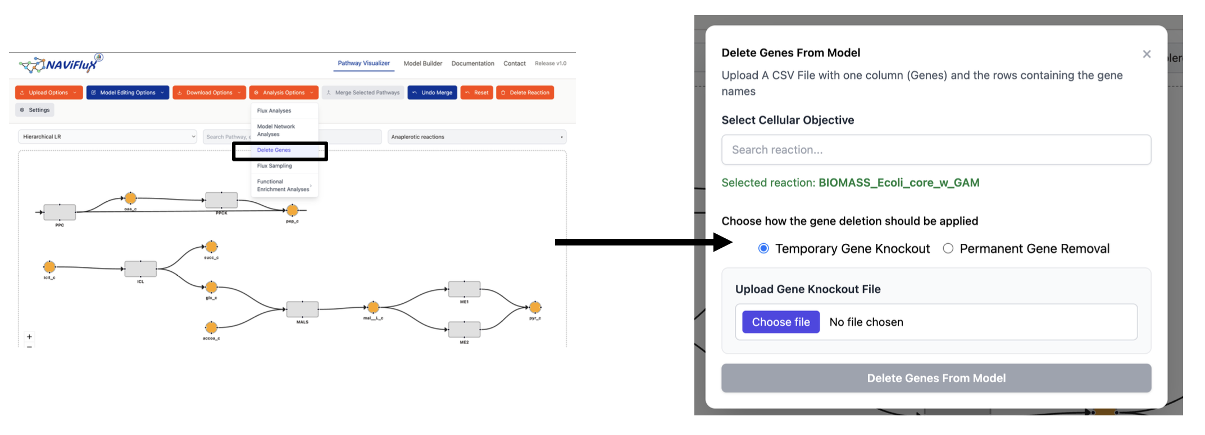Open the Anaplerotic reactions pathway dropdown

pyautogui.click(x=476, y=137)
